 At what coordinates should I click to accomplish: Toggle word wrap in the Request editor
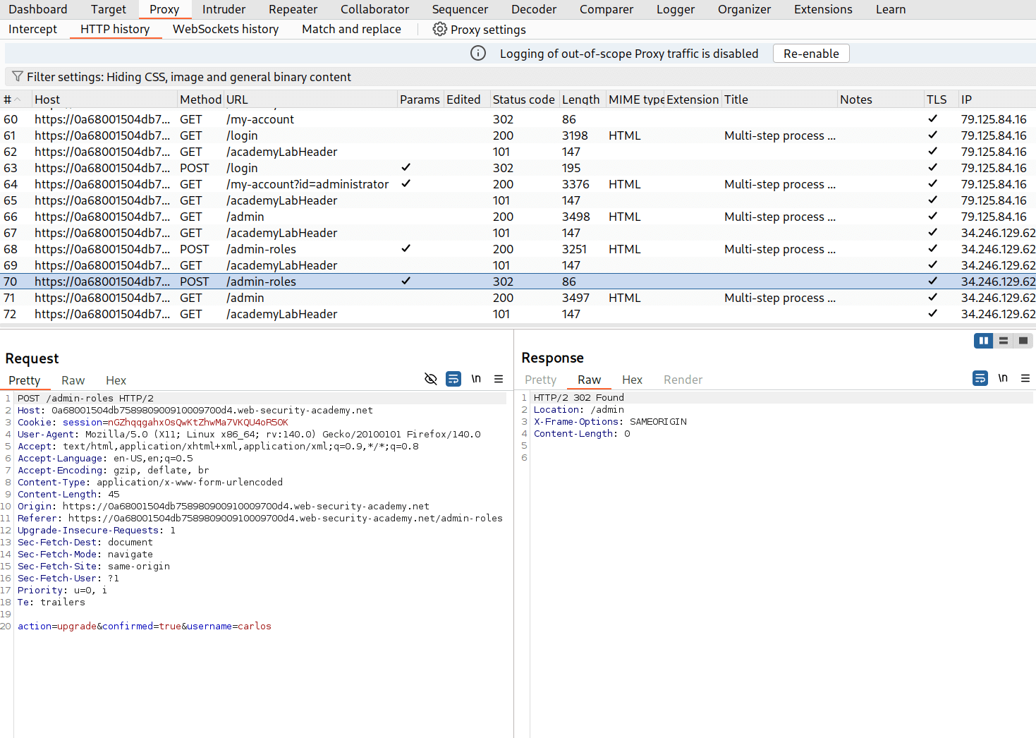click(x=453, y=379)
